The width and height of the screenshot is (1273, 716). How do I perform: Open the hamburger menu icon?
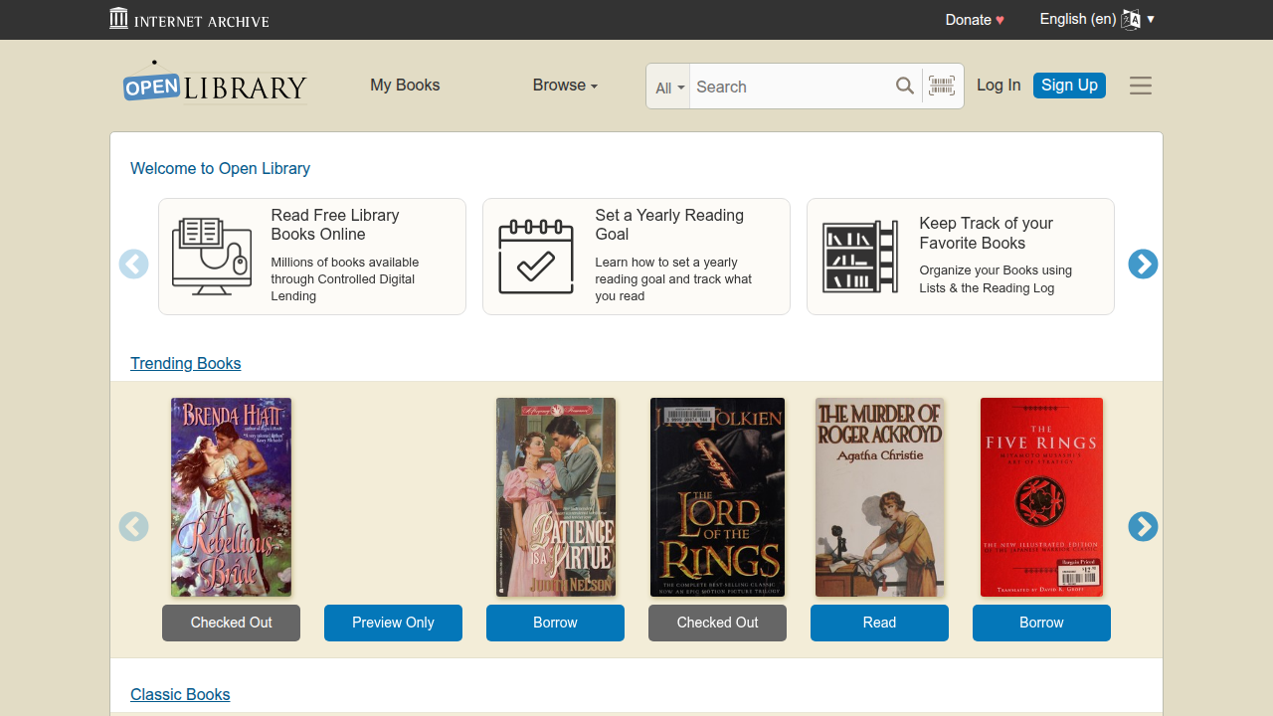1141,86
